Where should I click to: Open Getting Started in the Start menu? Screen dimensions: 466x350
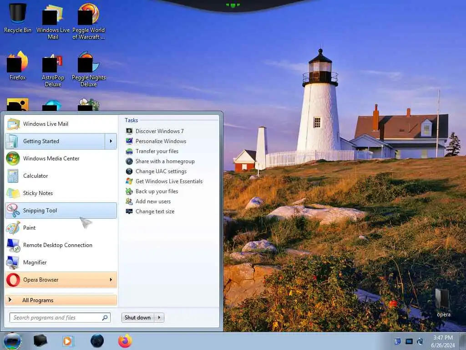click(x=55, y=141)
